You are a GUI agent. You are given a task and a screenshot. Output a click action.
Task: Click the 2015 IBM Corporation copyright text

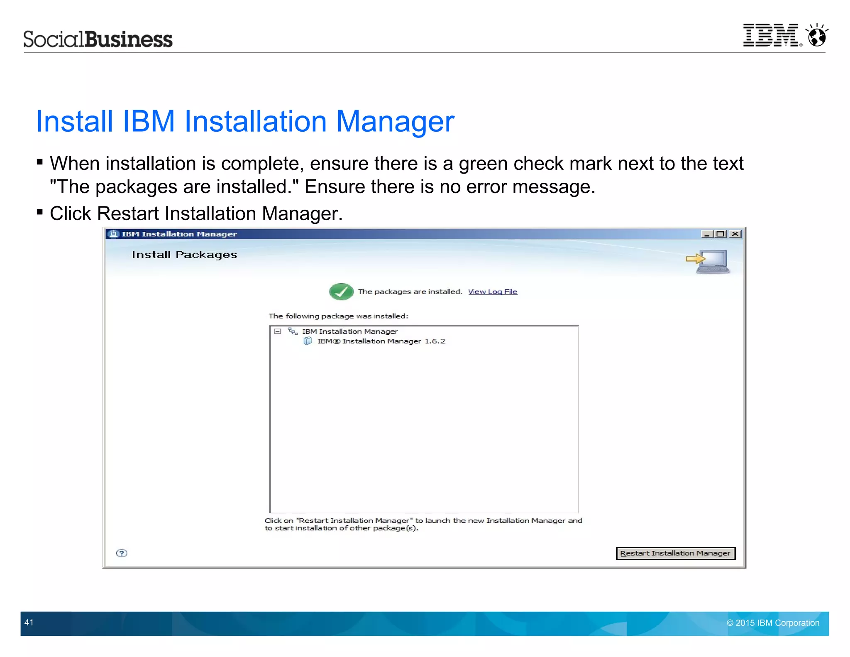tap(773, 623)
